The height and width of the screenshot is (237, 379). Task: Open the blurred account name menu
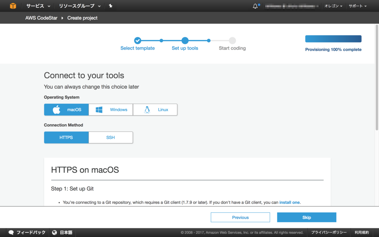pos(292,6)
